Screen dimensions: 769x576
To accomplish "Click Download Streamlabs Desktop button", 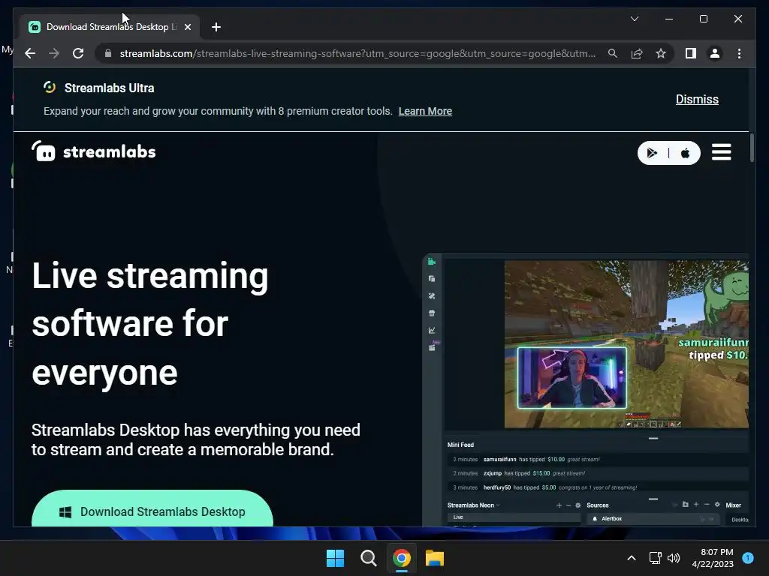I will tap(152, 509).
